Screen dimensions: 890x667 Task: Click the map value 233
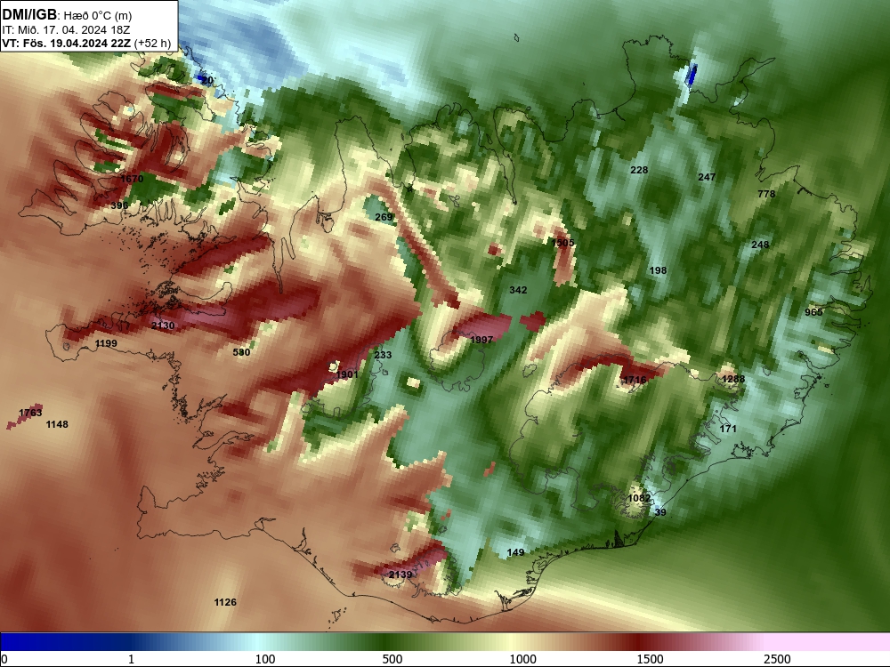383,355
